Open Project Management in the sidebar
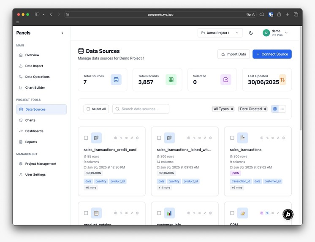This screenshot has height=242, width=315. (41, 163)
